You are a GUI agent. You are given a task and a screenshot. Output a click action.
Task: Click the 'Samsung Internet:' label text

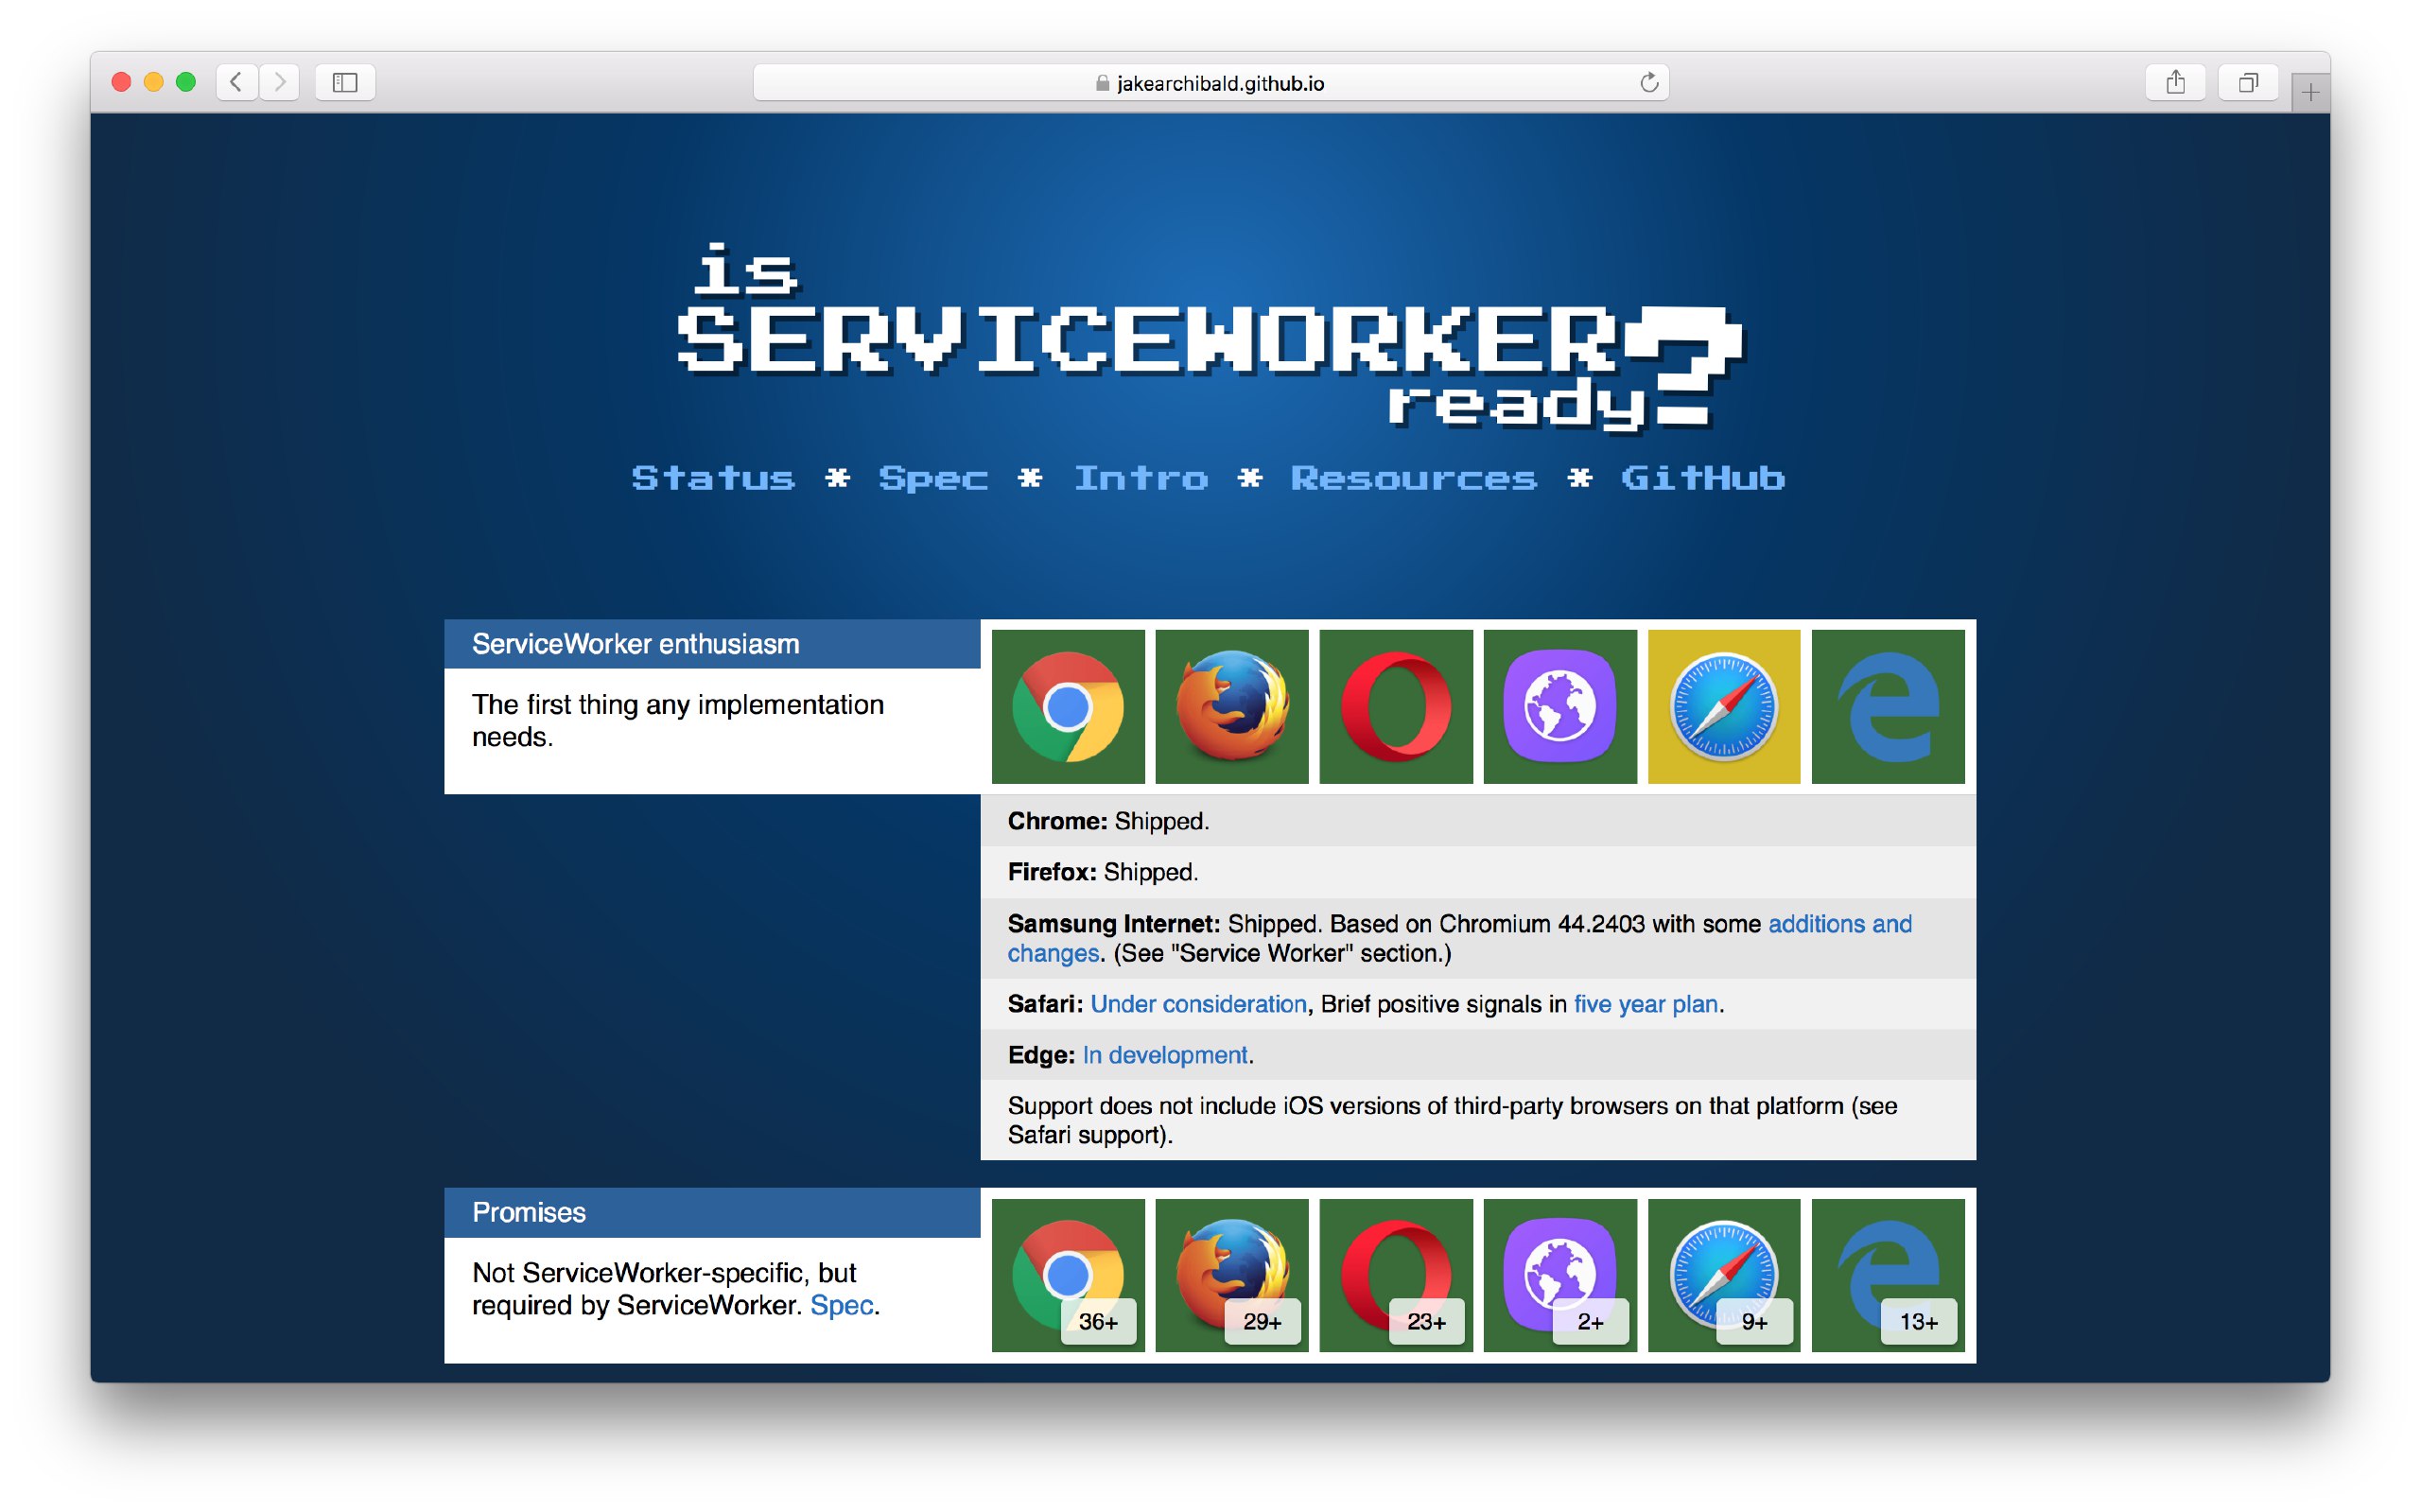click(1114, 924)
